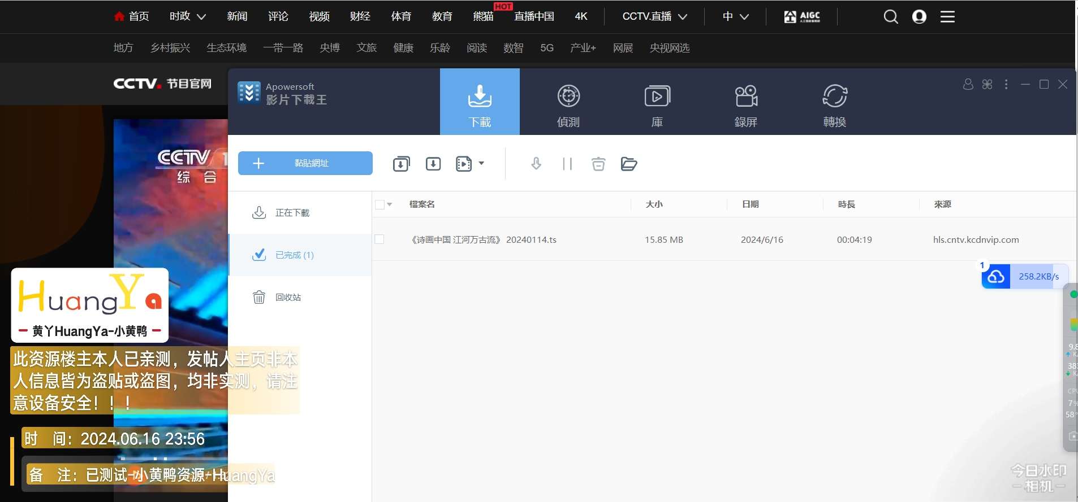Viewport: 1078px width, 502px height.
Task: Click the CCTV website search icon
Action: tap(890, 17)
